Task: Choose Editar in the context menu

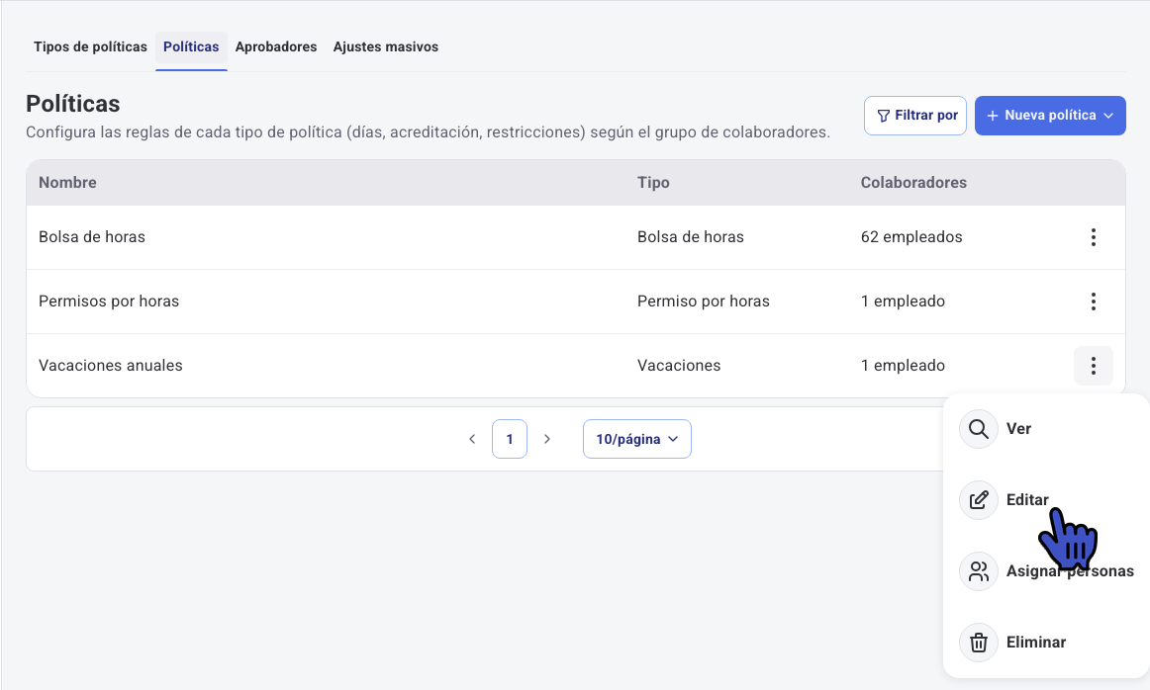Action: [x=1027, y=500]
